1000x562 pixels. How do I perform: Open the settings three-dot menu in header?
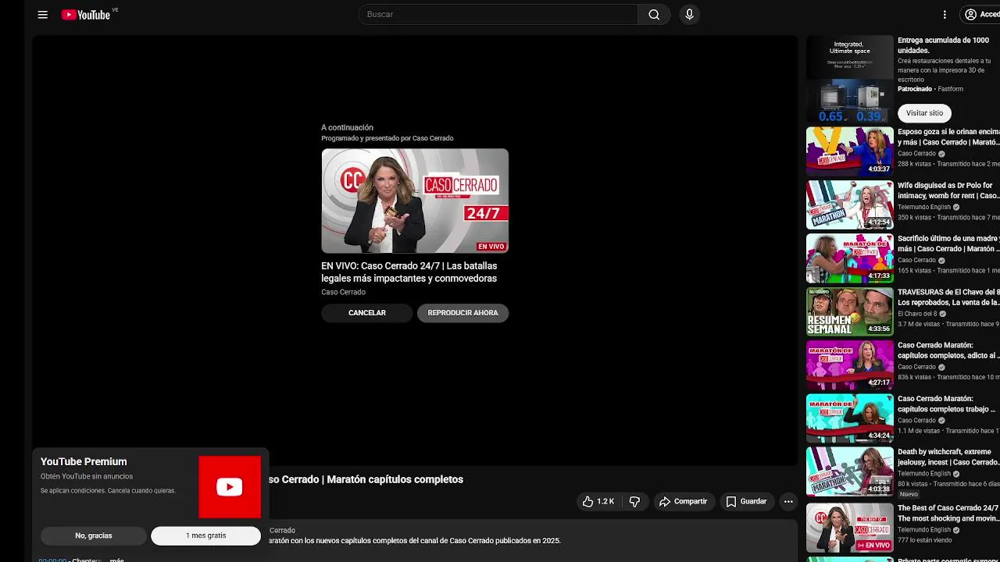945,15
